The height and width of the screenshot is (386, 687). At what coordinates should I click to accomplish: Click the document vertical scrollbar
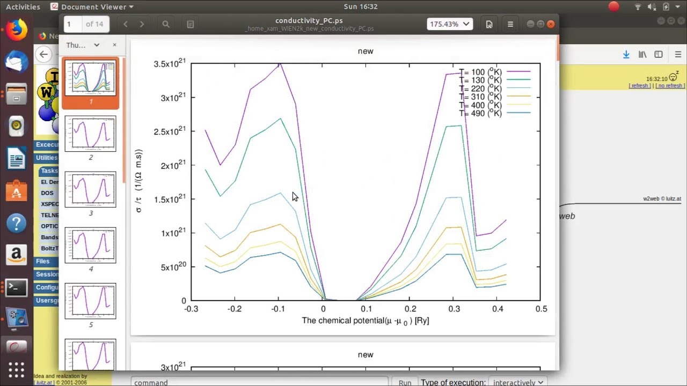(557, 48)
